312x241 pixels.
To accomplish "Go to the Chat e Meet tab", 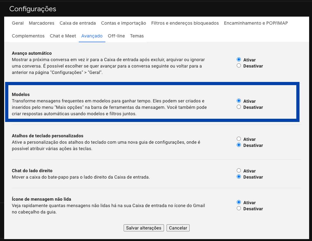I will [x=63, y=36].
